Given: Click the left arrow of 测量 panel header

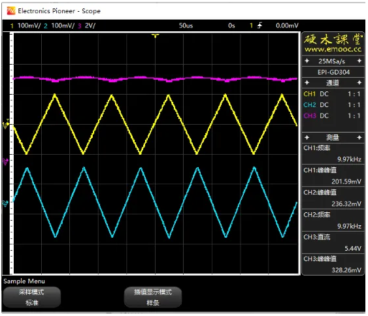Looking at the screenshot, I should (x=307, y=137).
